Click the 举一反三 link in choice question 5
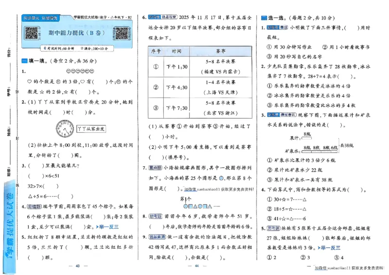The height and width of the screenshot is (275, 389). pyautogui.click(x=329, y=247)
